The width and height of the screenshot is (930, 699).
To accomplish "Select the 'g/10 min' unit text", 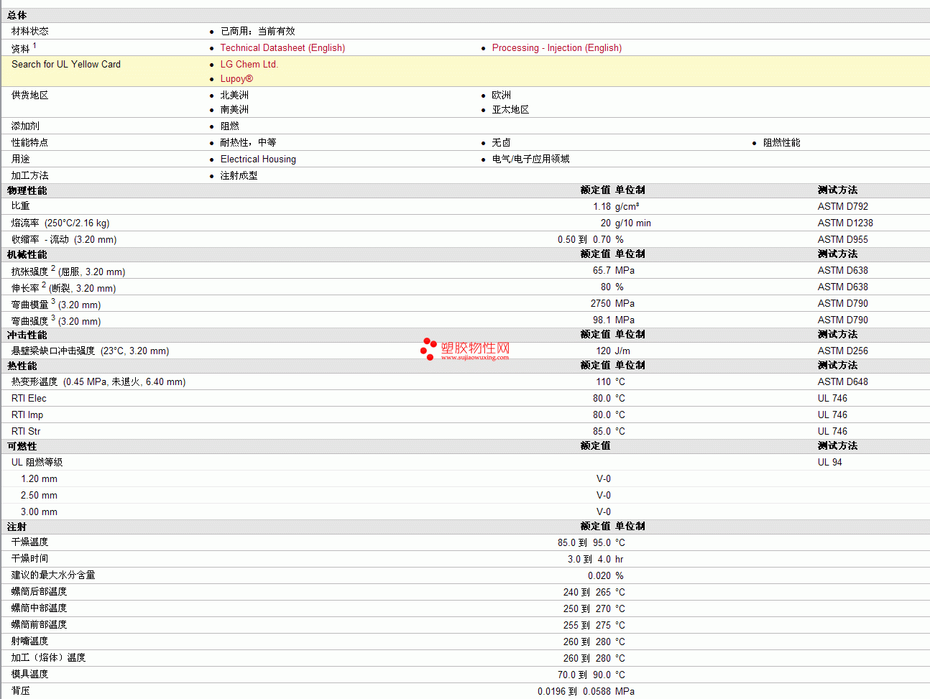I will (633, 223).
